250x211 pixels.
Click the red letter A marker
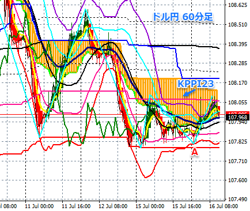tap(195, 152)
